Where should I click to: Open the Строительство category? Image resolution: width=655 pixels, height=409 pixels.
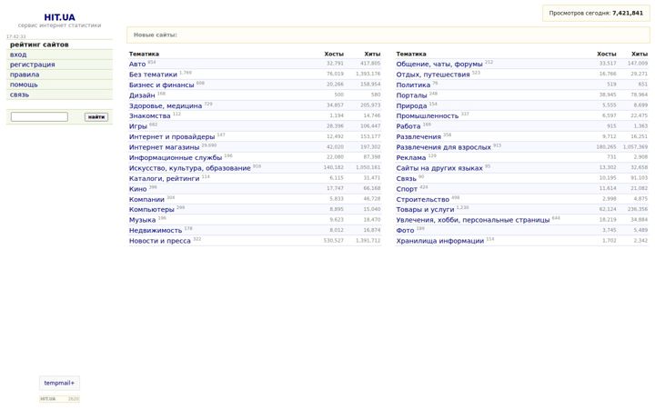(423, 199)
